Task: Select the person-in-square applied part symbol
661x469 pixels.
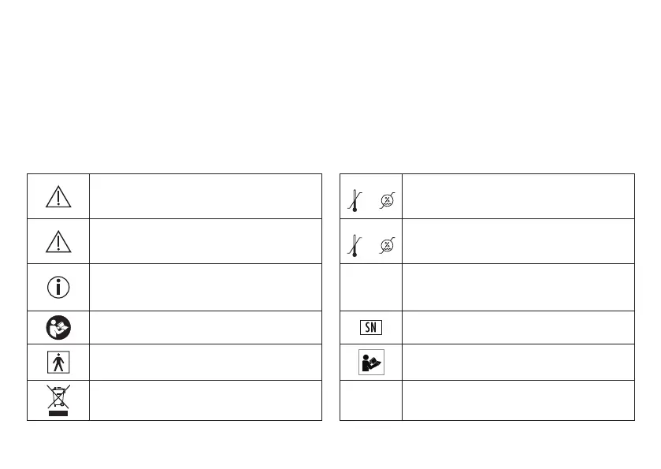Action: [x=58, y=362]
